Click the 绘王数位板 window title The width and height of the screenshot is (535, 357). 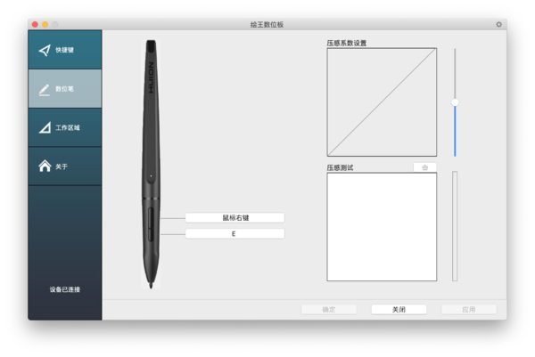pos(267,25)
